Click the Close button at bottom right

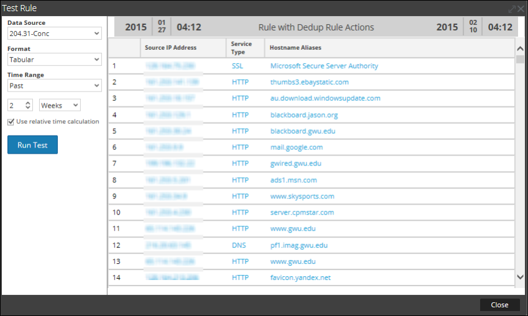tap(499, 305)
